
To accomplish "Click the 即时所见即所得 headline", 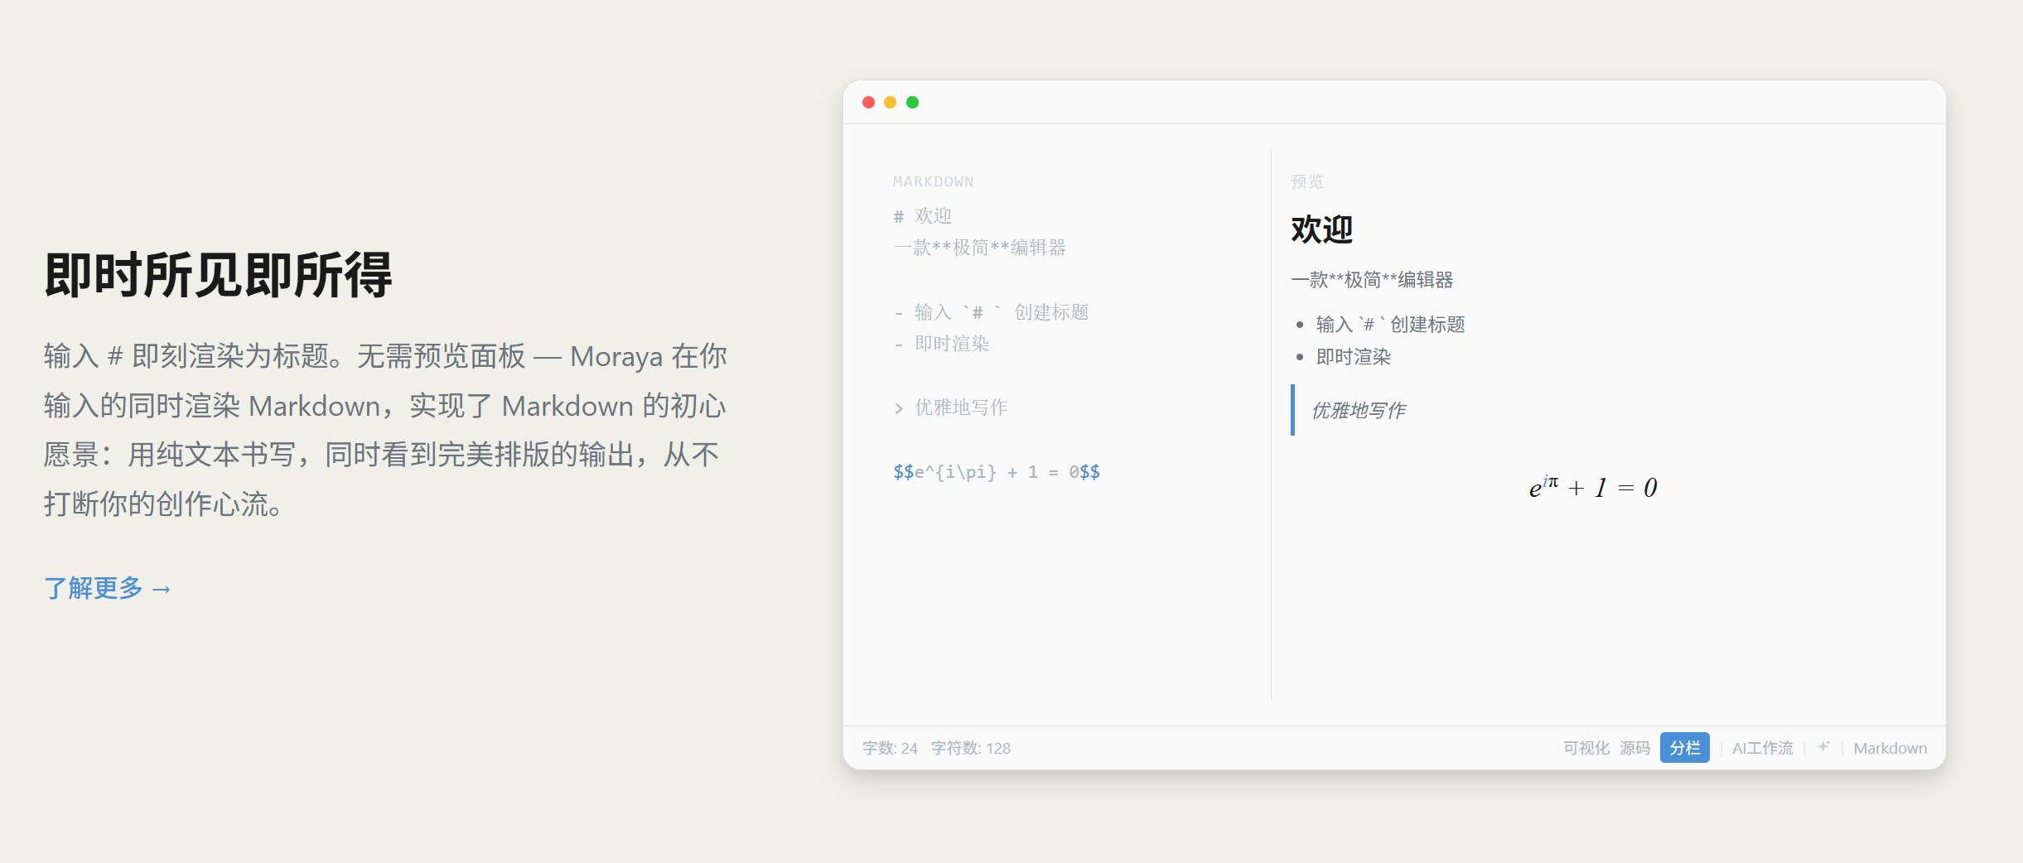I will [x=218, y=275].
